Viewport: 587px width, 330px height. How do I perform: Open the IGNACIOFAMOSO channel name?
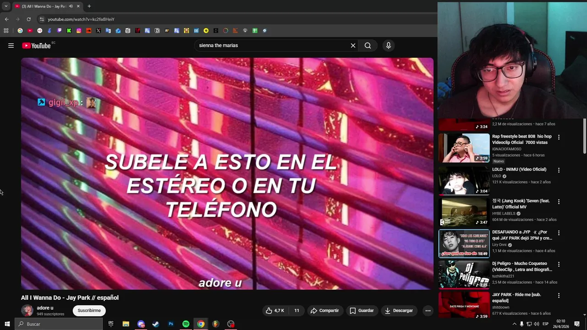pyautogui.click(x=506, y=149)
